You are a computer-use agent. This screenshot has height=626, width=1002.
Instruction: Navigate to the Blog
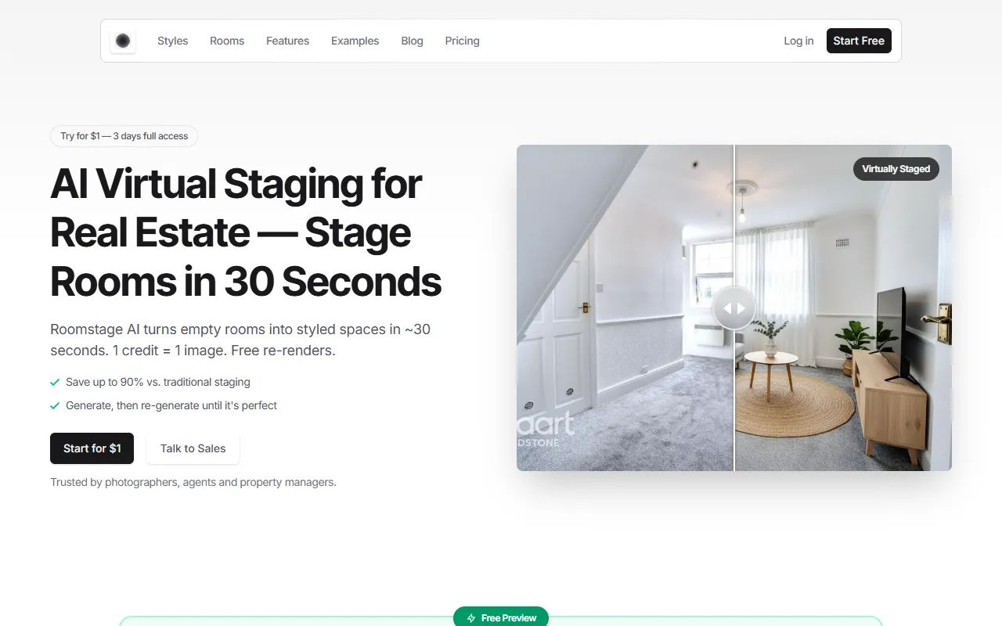pyautogui.click(x=412, y=41)
